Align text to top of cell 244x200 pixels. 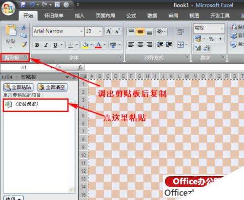pyautogui.click(x=131, y=31)
